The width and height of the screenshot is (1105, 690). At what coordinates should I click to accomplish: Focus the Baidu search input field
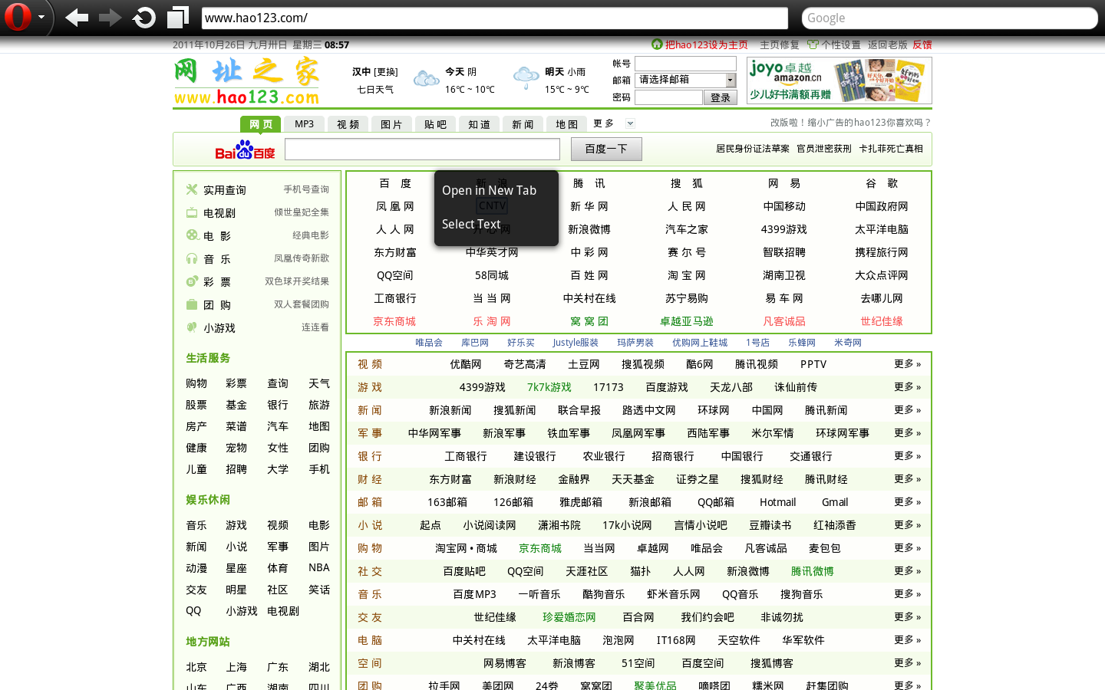click(x=423, y=149)
